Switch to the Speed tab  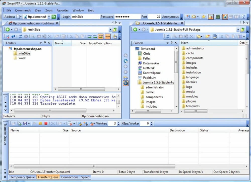(85, 177)
